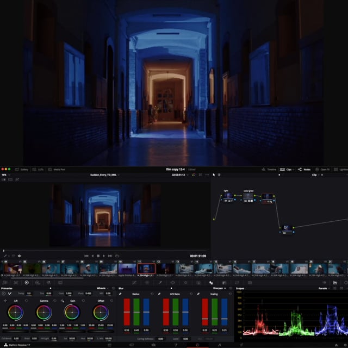Pick white point beside Gain label

tap(63, 301)
